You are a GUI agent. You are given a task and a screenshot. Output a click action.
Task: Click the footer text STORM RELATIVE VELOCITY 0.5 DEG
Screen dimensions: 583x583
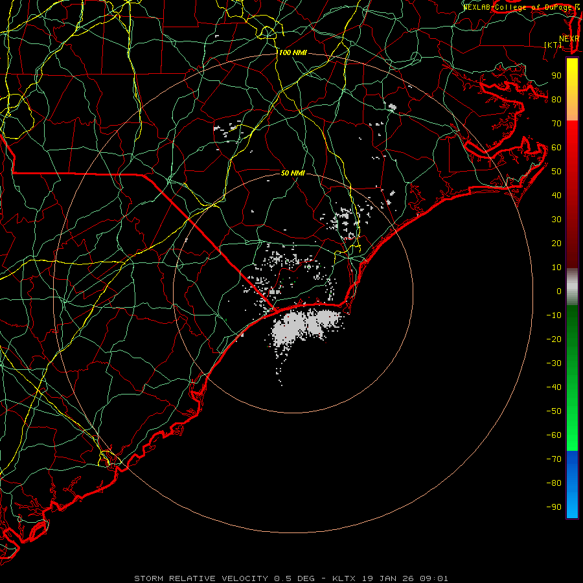224,578
